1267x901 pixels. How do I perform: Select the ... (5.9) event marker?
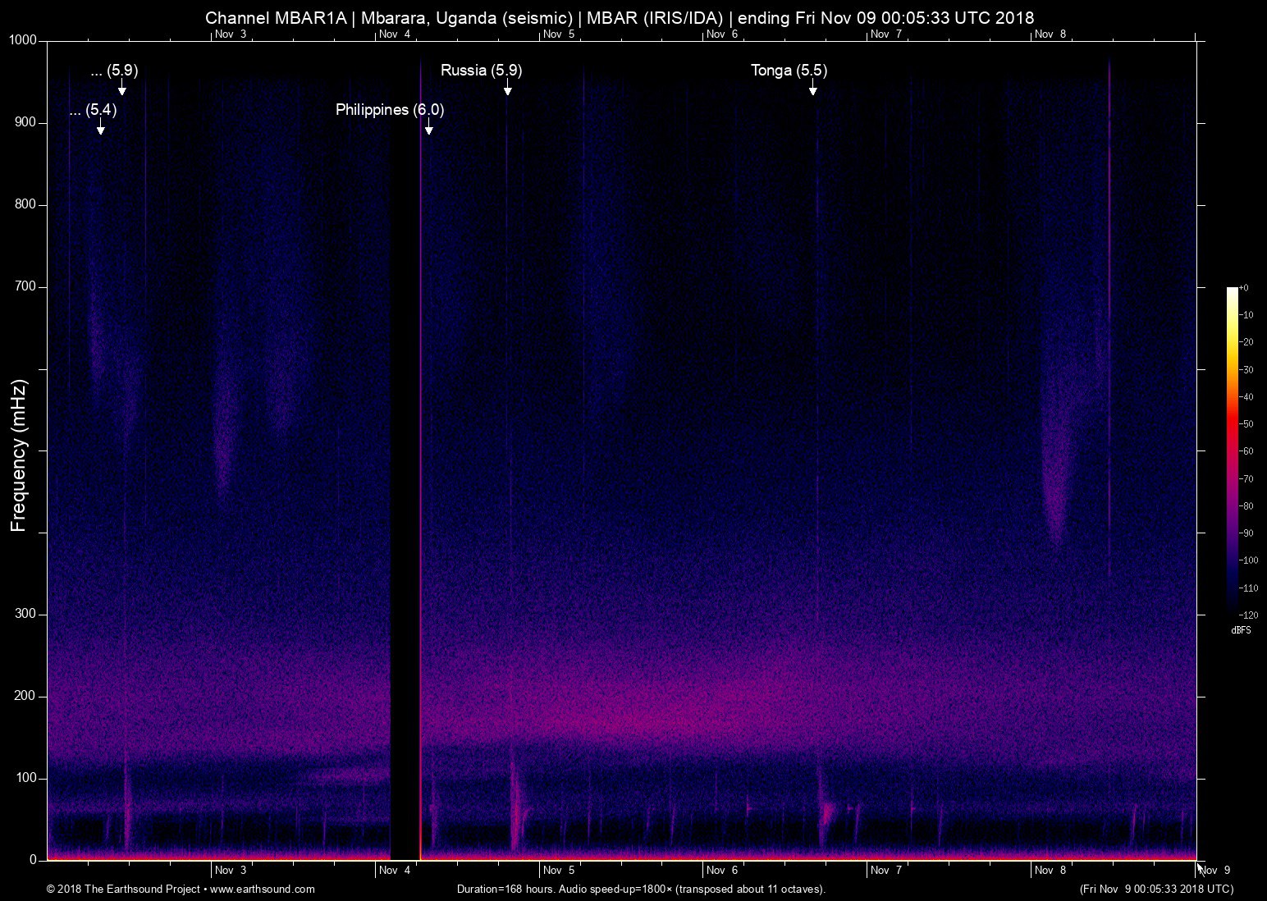(122, 89)
